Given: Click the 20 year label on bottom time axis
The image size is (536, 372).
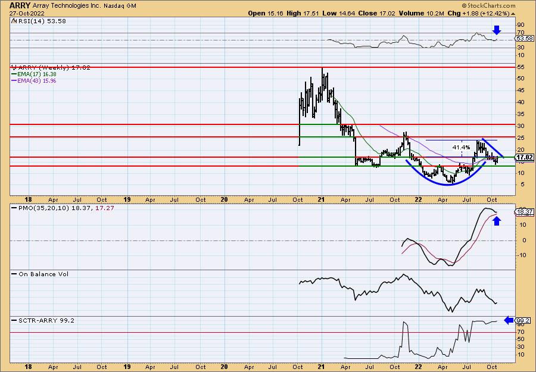Looking at the screenshot, I should tap(224, 367).
